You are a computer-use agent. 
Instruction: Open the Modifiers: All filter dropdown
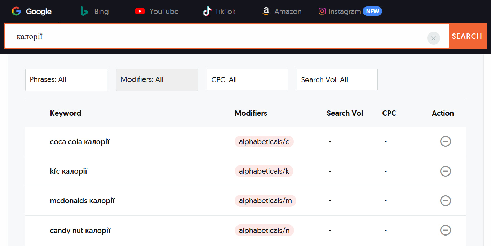[157, 80]
